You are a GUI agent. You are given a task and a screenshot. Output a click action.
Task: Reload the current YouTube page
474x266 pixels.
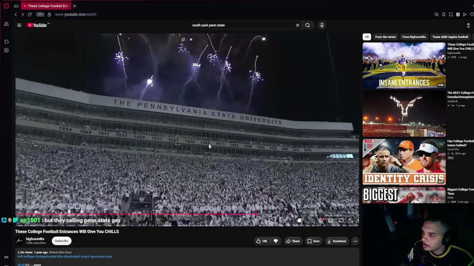point(30,14)
